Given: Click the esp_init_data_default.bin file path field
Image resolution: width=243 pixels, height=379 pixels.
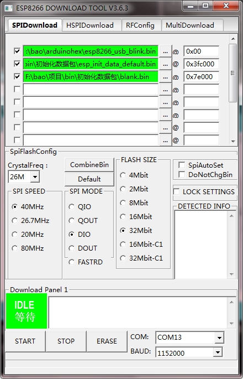Looking at the screenshot, I should click(91, 64).
